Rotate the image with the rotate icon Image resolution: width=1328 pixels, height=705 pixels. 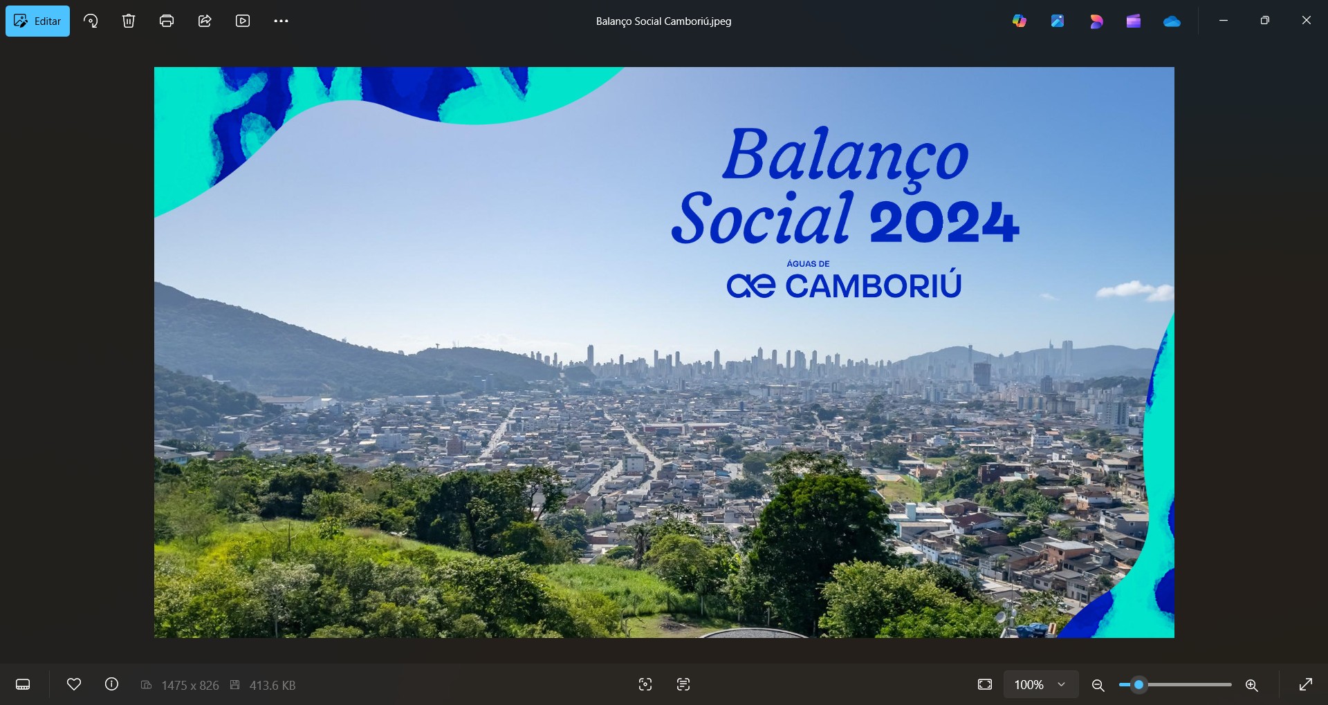click(x=91, y=21)
